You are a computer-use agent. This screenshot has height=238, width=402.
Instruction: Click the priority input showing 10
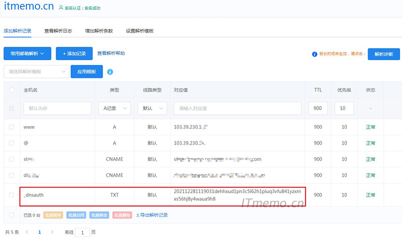point(345,108)
